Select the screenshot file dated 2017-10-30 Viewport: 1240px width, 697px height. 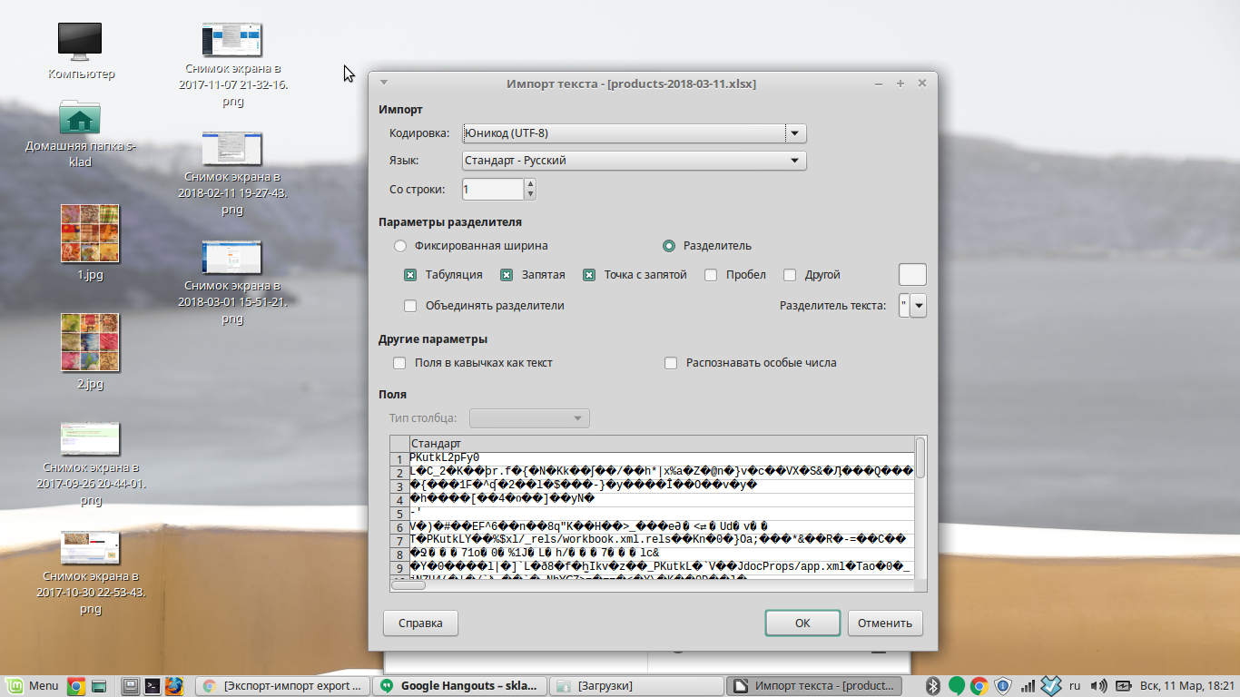tap(91, 547)
